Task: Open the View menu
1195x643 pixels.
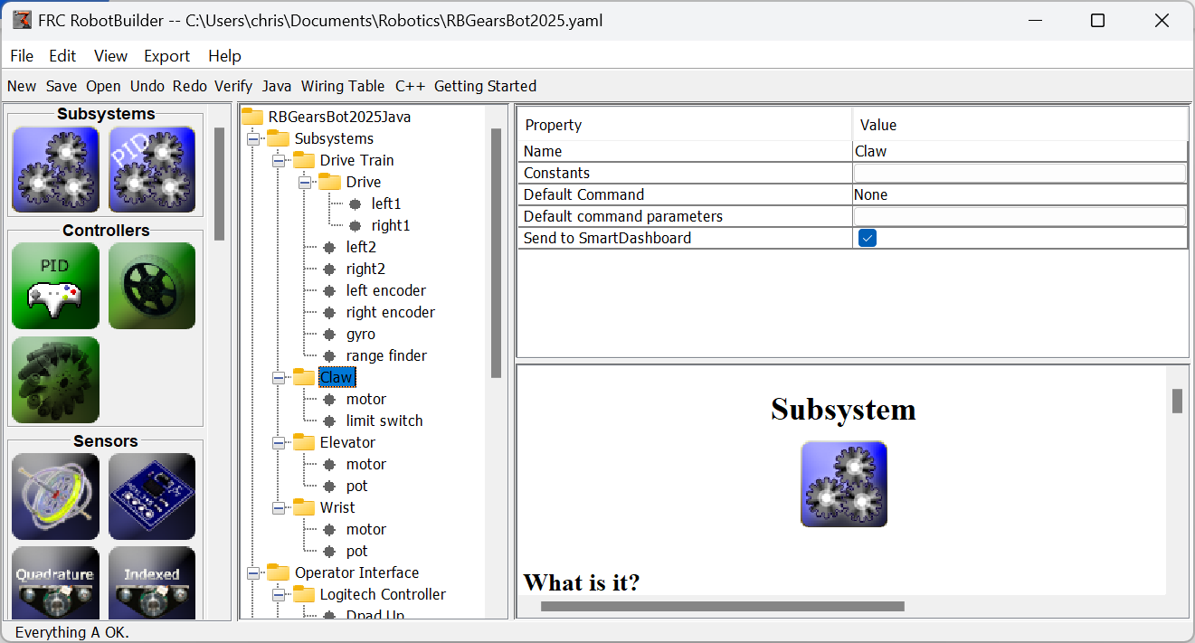Action: [110, 55]
